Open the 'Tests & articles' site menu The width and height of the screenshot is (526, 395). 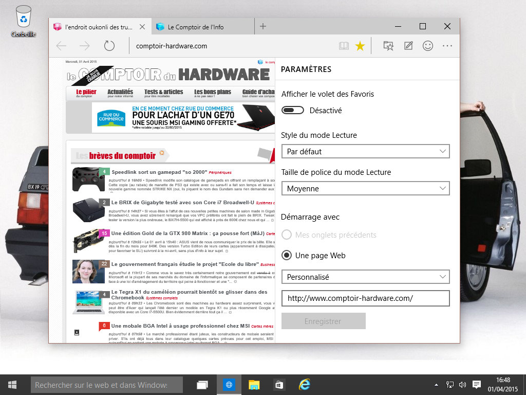pyautogui.click(x=163, y=93)
